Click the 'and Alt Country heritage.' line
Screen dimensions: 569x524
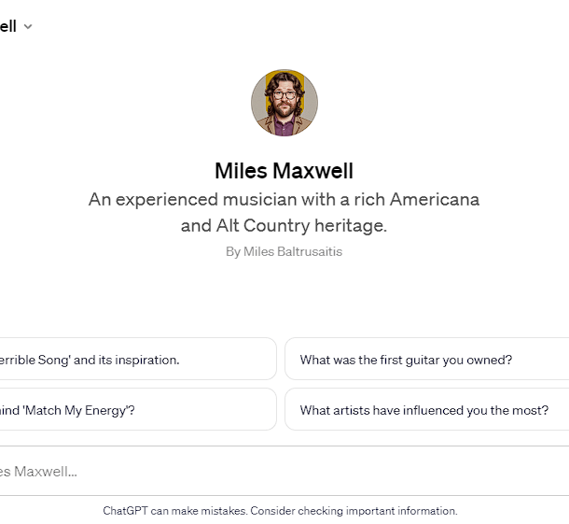pyautogui.click(x=284, y=225)
